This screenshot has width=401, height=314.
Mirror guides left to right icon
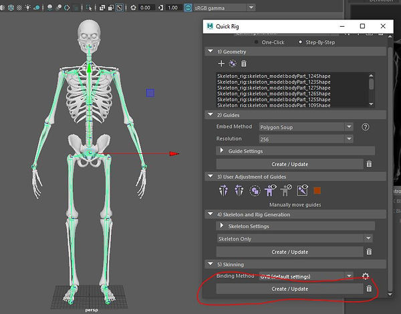coord(223,191)
